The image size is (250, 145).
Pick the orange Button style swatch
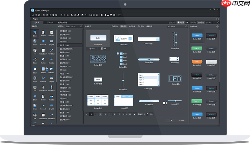point(197,62)
